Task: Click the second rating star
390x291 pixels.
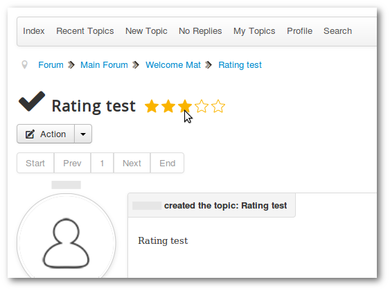Action: [168, 106]
